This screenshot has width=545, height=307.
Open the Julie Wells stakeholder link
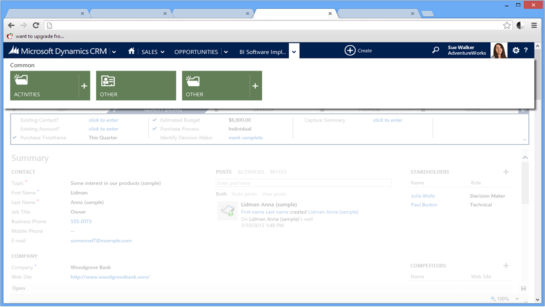tap(422, 196)
